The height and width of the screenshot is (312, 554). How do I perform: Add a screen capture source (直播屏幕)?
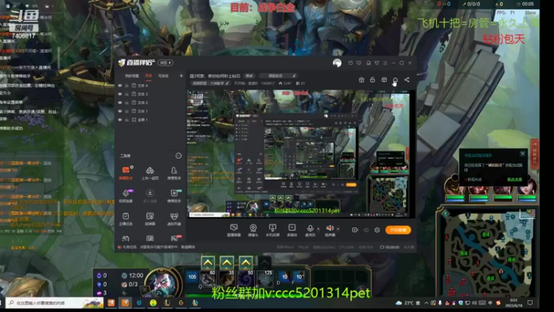click(233, 230)
